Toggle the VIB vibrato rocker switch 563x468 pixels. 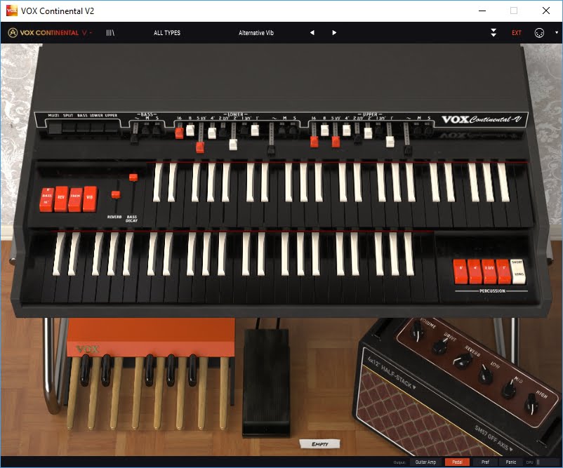(x=90, y=198)
